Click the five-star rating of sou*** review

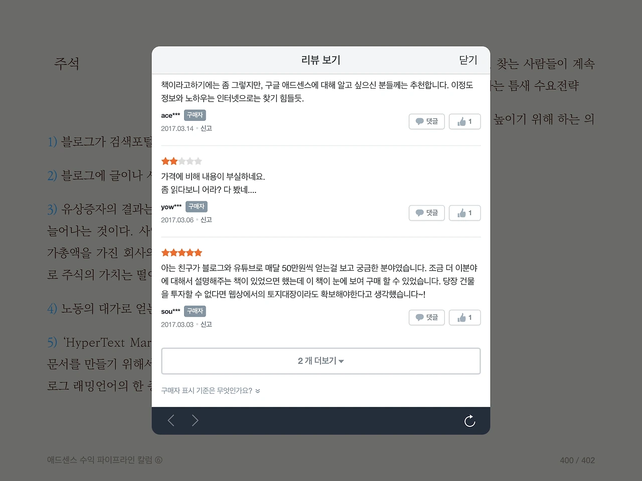pos(182,253)
